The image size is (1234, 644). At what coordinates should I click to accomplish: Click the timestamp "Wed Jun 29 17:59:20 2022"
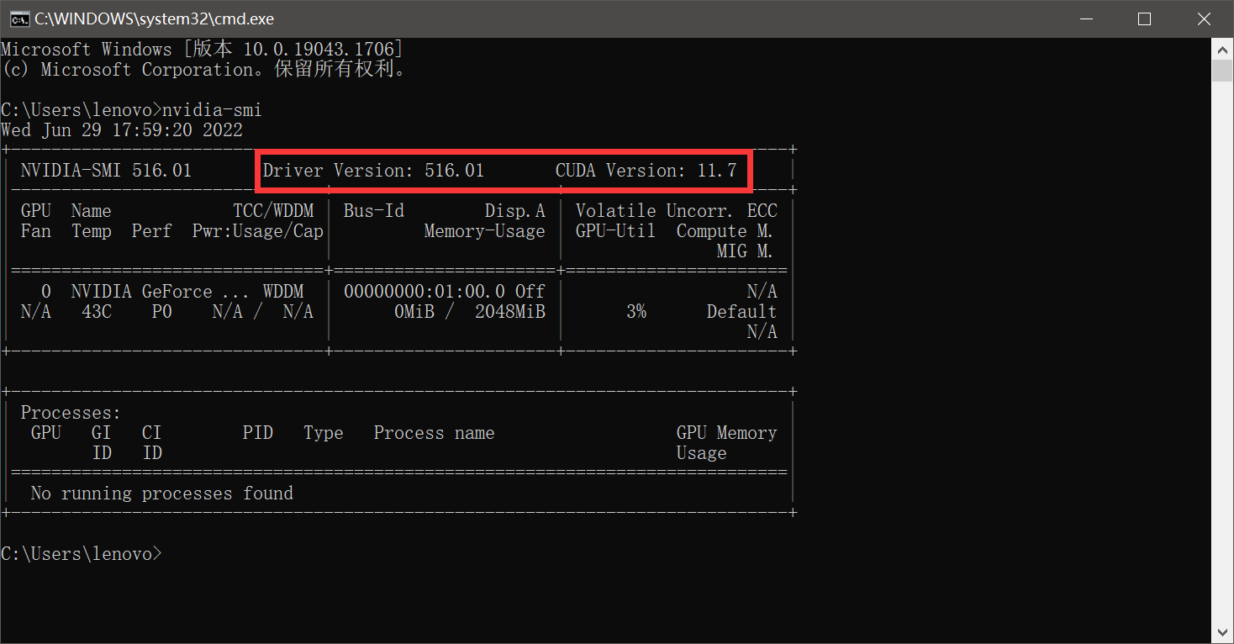122,130
